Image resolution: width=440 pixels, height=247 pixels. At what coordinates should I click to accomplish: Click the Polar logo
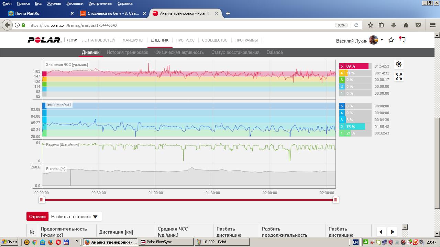click(x=44, y=40)
